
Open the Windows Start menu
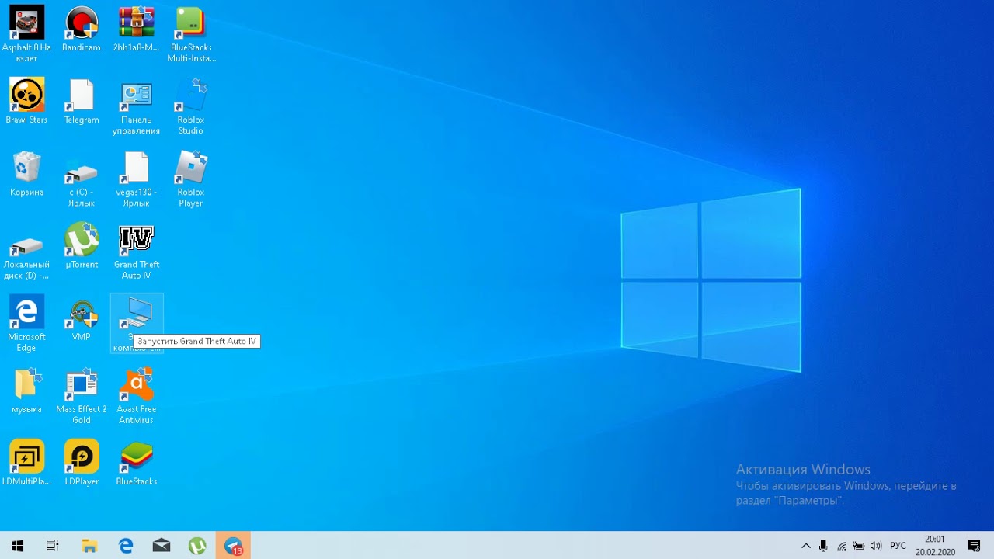17,546
